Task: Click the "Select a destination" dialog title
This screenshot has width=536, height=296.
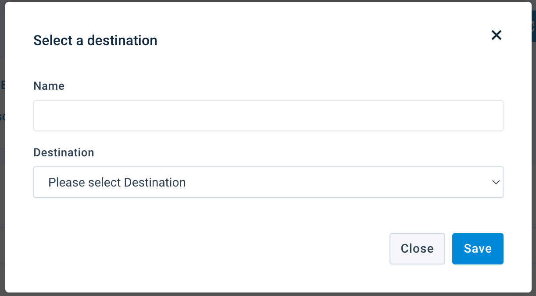Action: coord(95,40)
